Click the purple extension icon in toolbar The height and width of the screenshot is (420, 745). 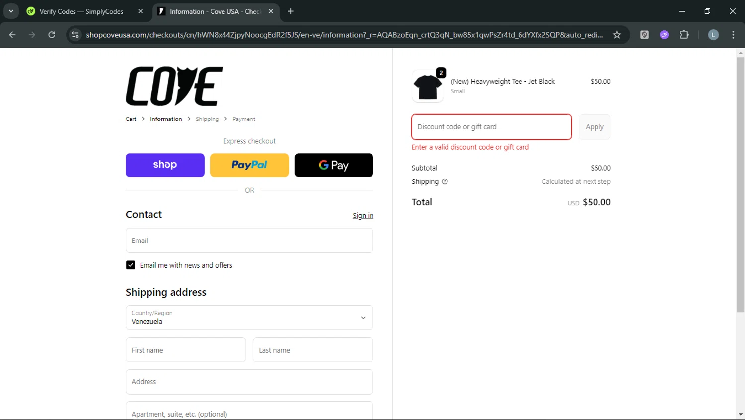(x=664, y=35)
